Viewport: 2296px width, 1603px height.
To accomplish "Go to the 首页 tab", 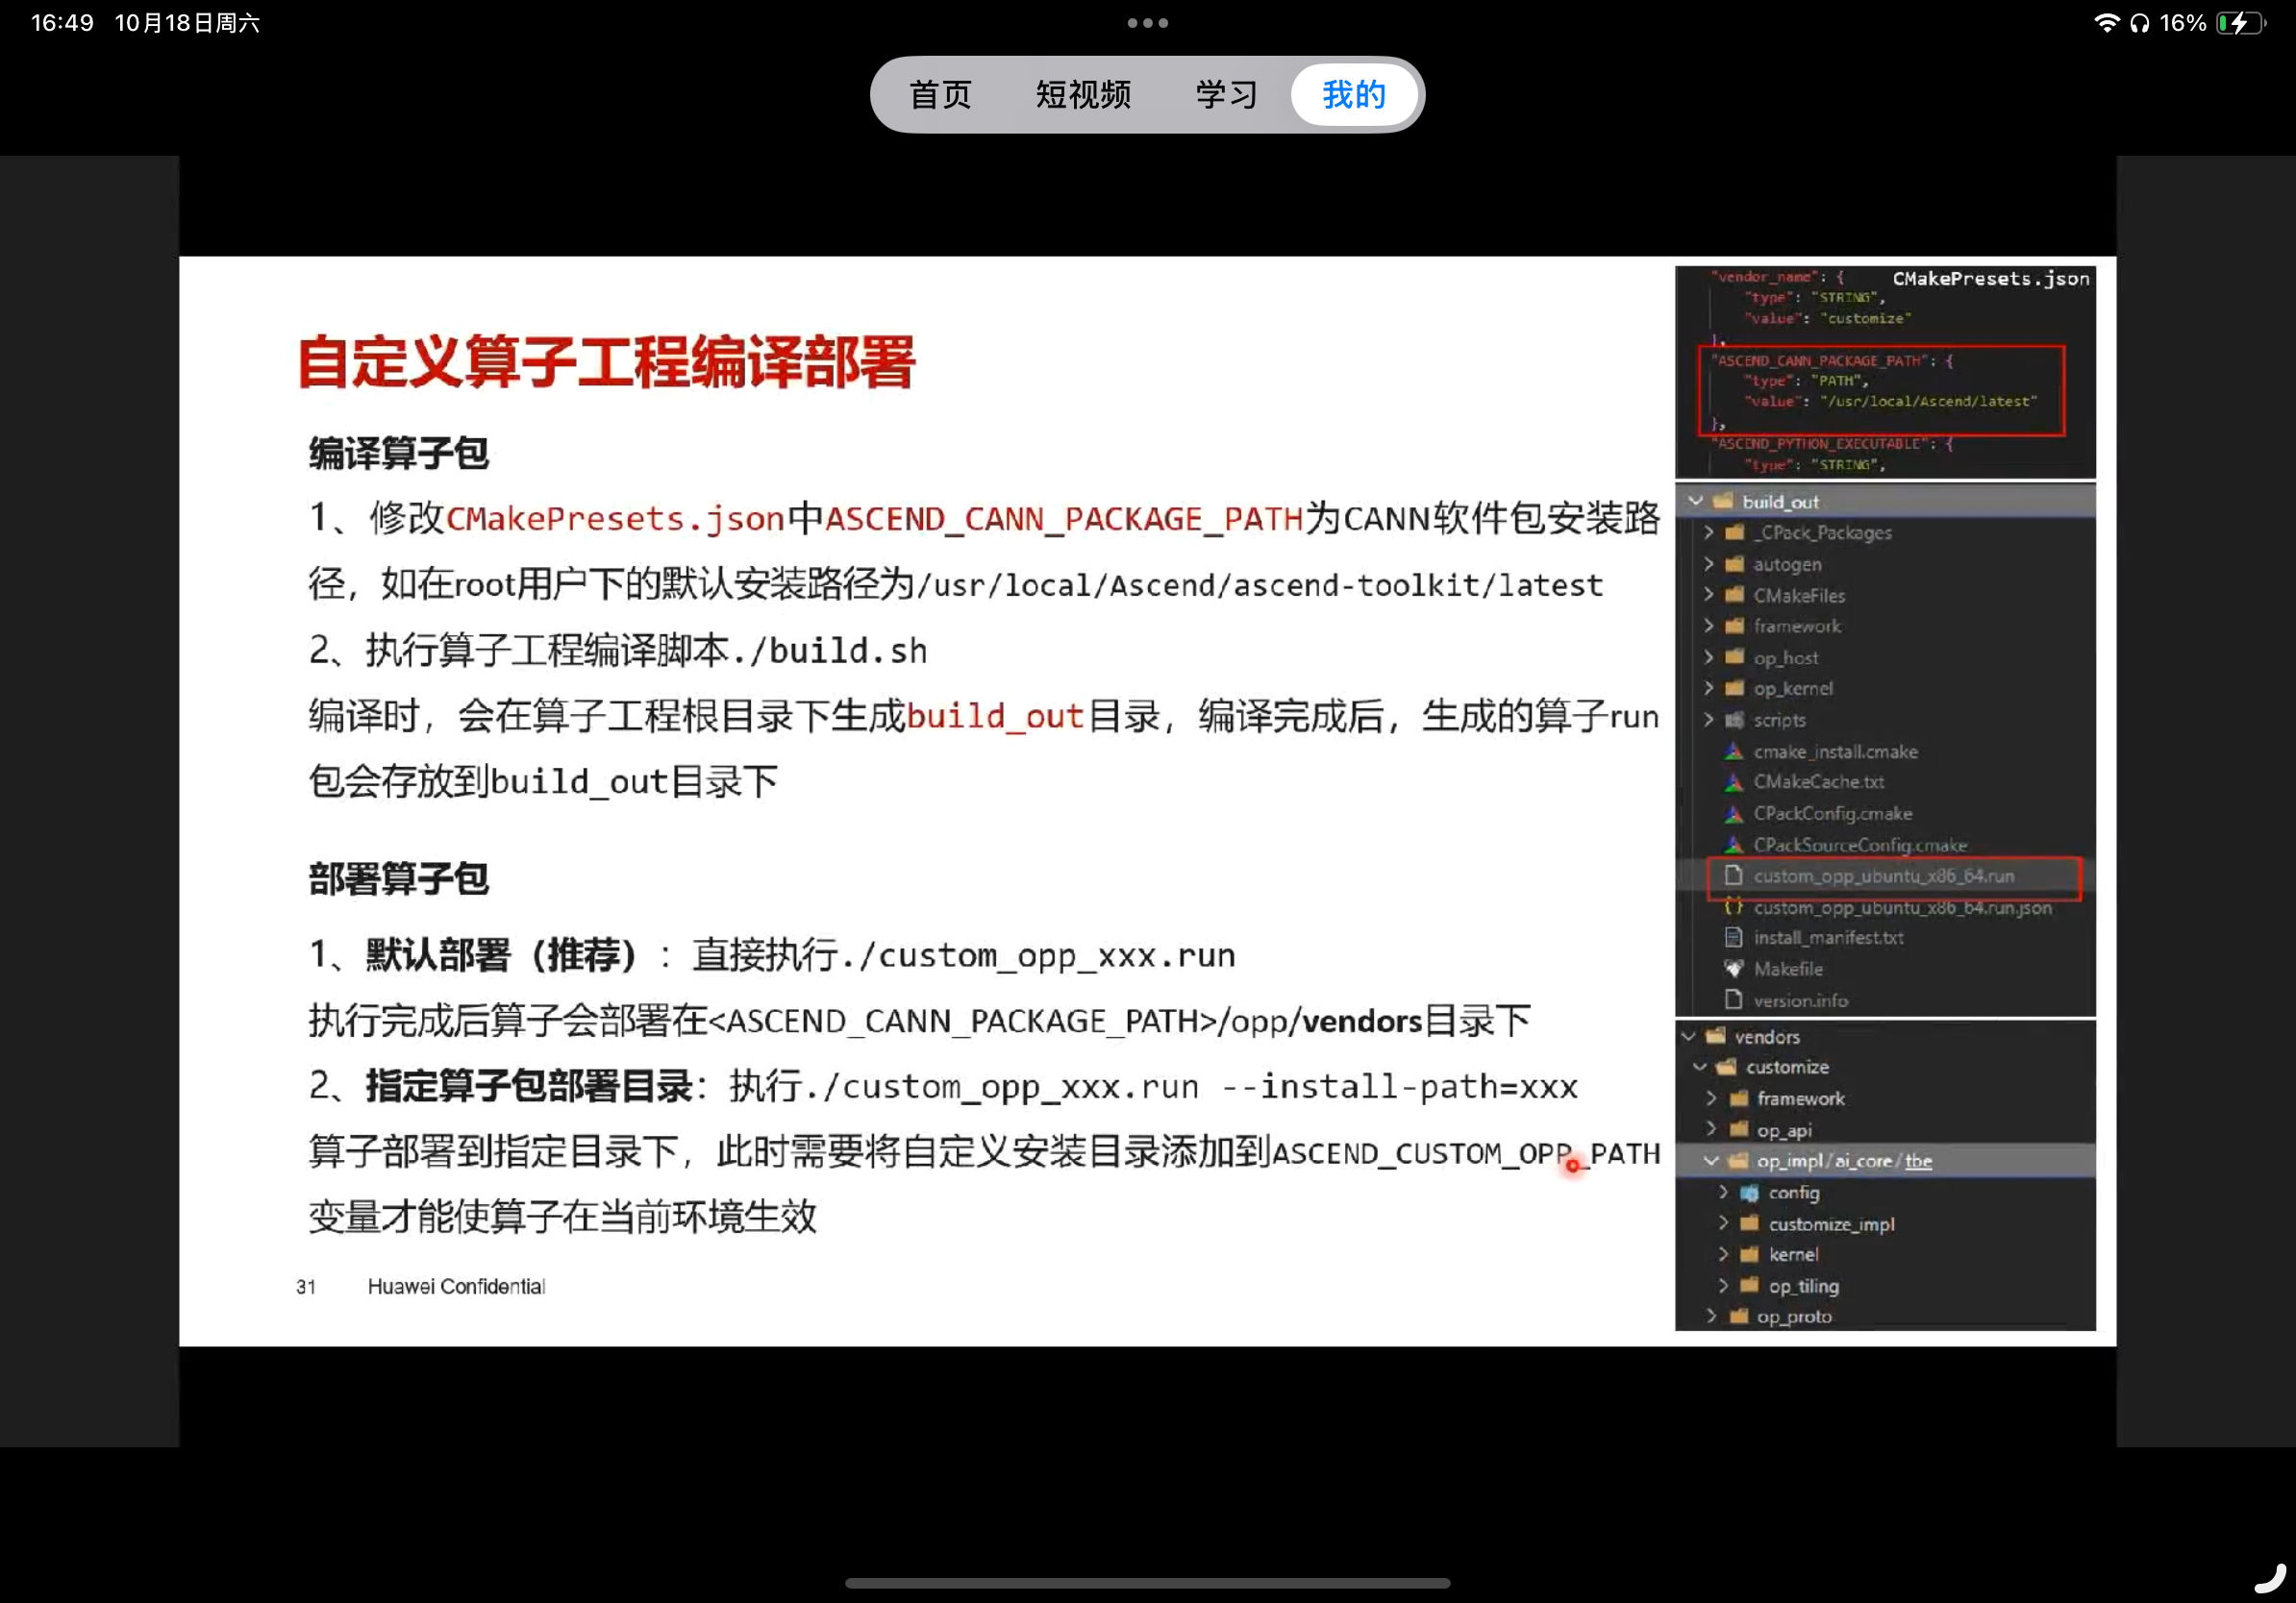I will [938, 94].
